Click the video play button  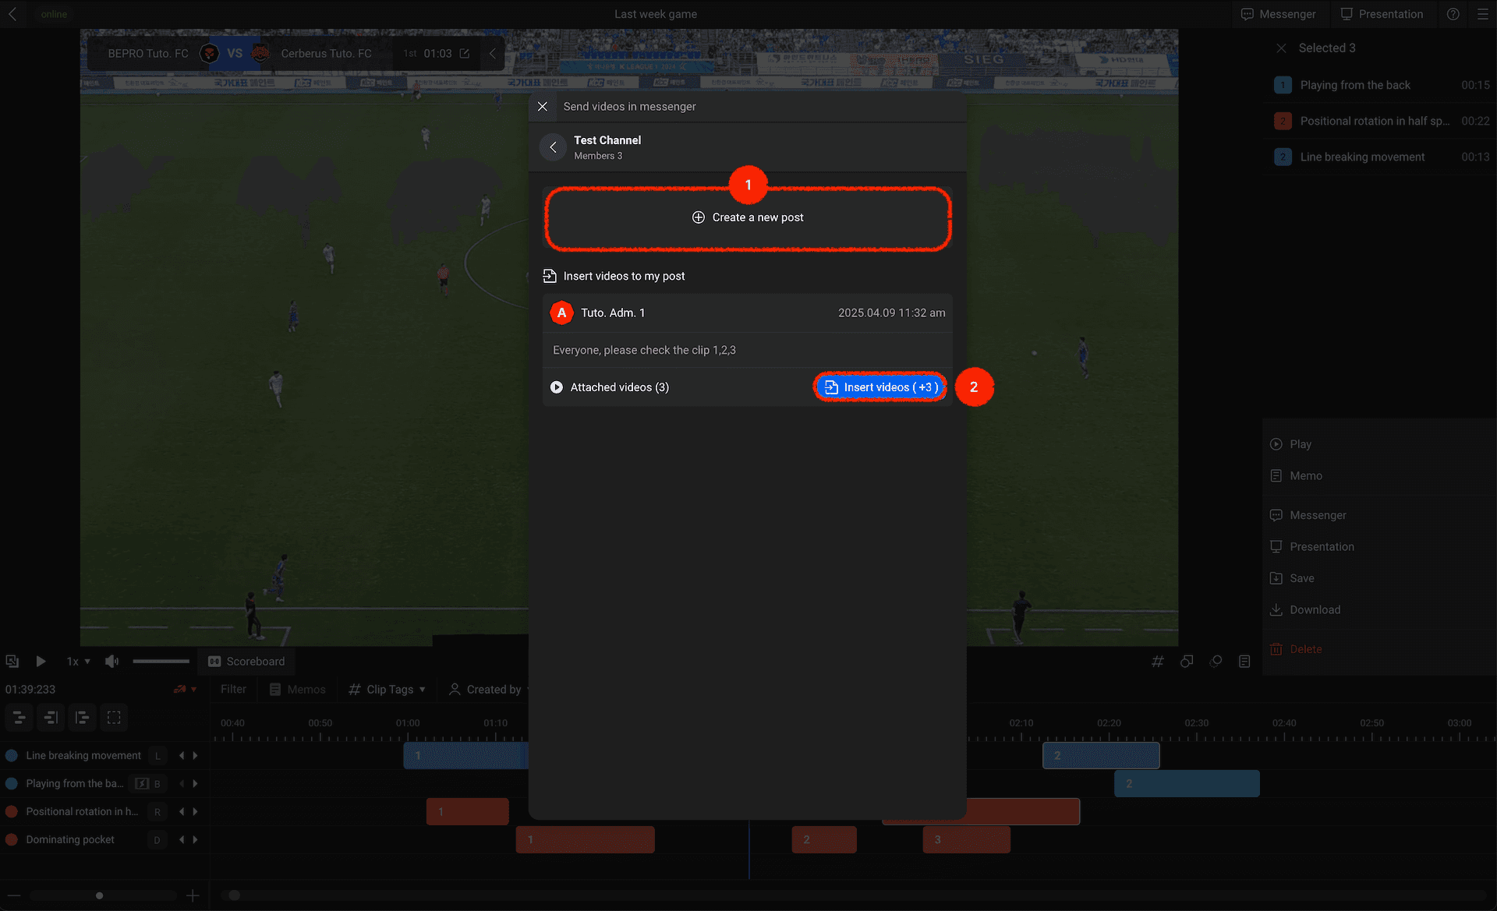(41, 662)
